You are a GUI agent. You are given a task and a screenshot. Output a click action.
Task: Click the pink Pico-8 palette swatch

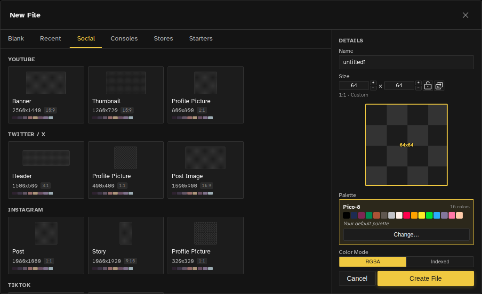[x=451, y=215]
